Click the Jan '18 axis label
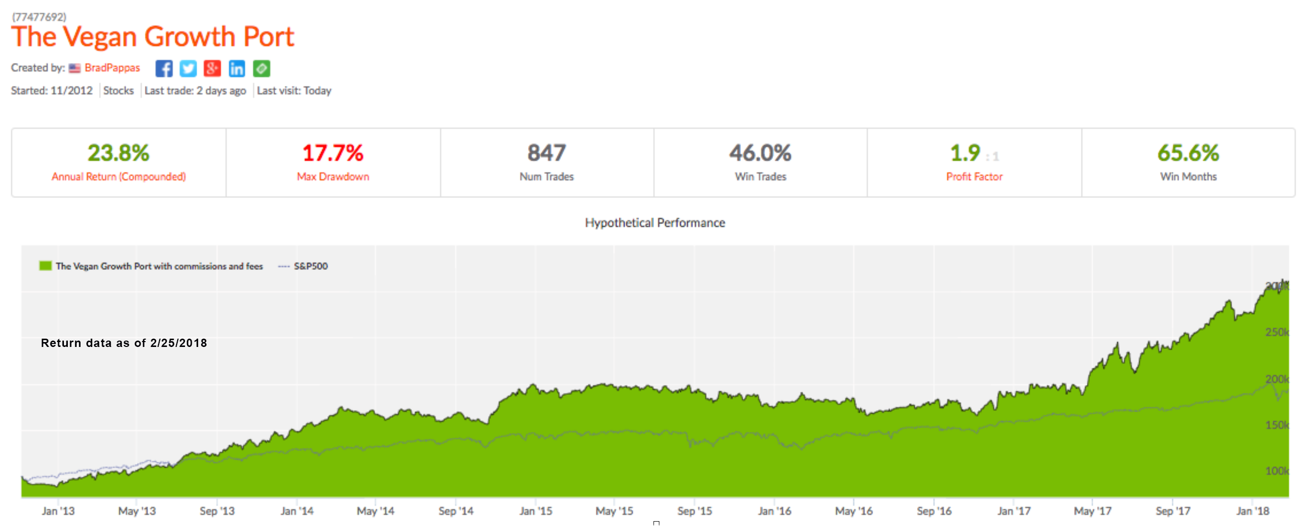Viewport: 1307px width, 527px height. coord(1252,511)
